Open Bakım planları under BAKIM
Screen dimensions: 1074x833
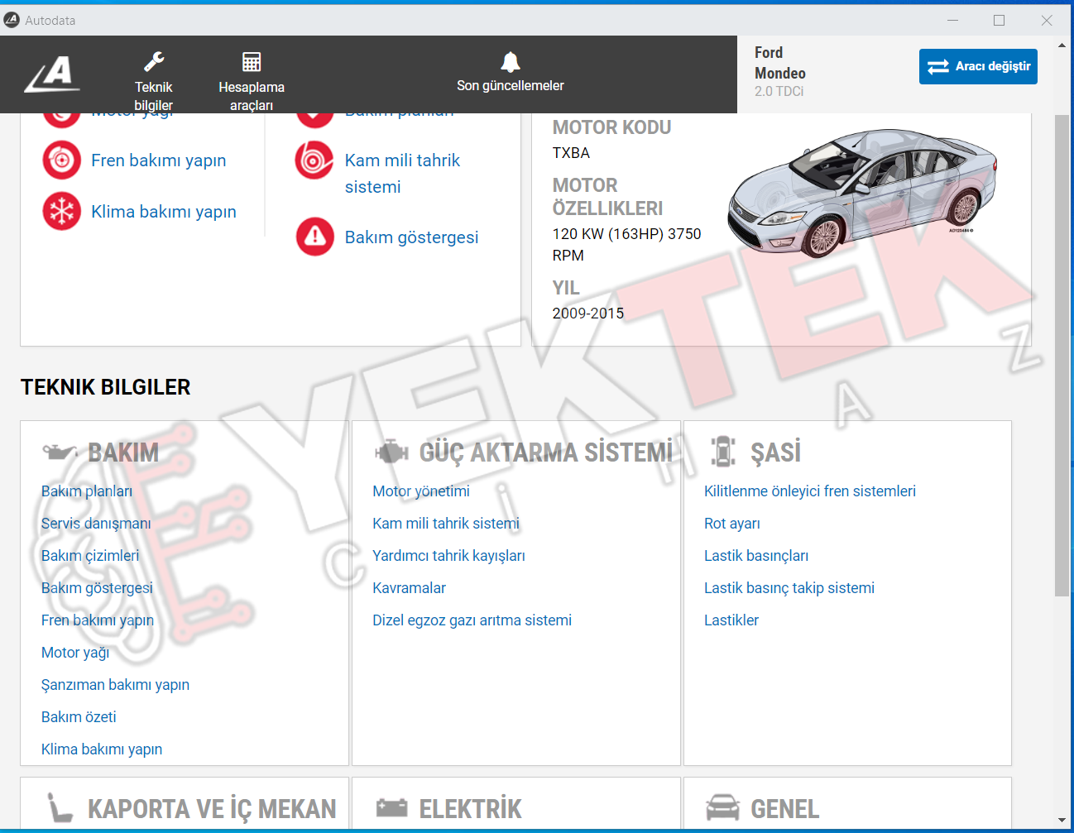point(87,491)
